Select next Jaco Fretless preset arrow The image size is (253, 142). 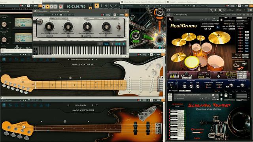93,105
